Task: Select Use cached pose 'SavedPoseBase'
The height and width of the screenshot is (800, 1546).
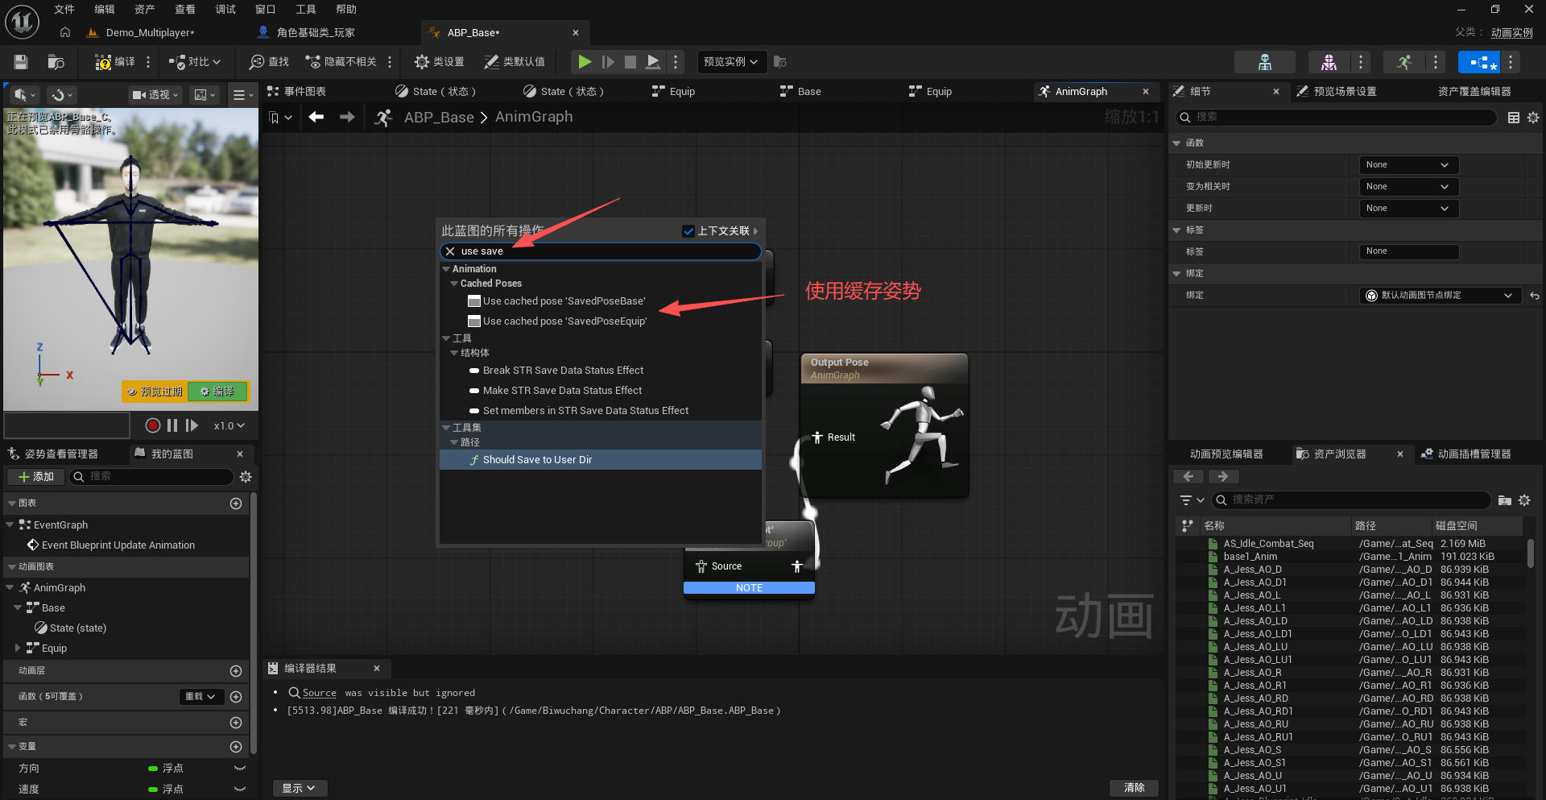Action: tap(564, 301)
